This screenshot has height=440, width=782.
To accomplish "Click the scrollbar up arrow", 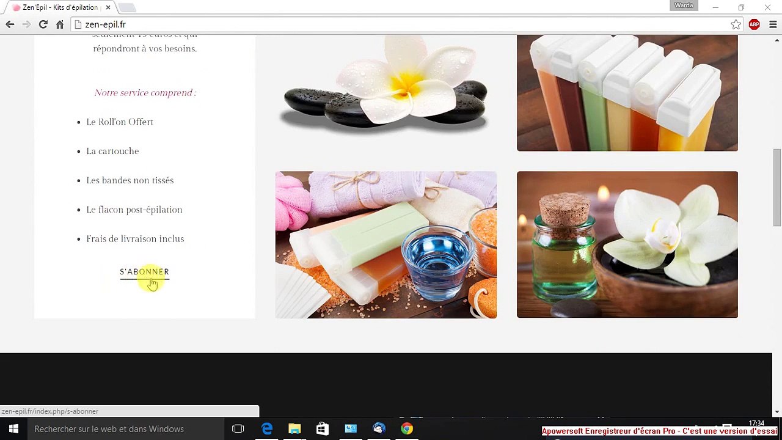I will (777, 40).
